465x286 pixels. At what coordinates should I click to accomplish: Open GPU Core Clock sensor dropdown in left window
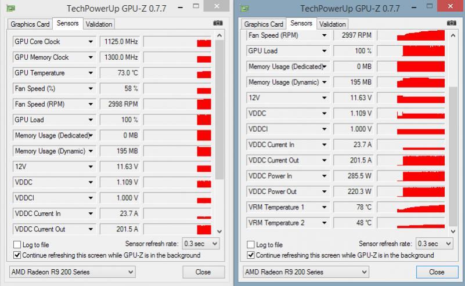(x=91, y=42)
